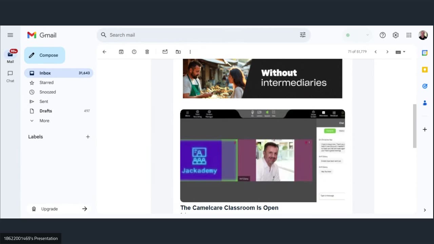Click the Jackademy classroom screenshot image
Viewport: 434px width, 244px height.
tap(262, 156)
